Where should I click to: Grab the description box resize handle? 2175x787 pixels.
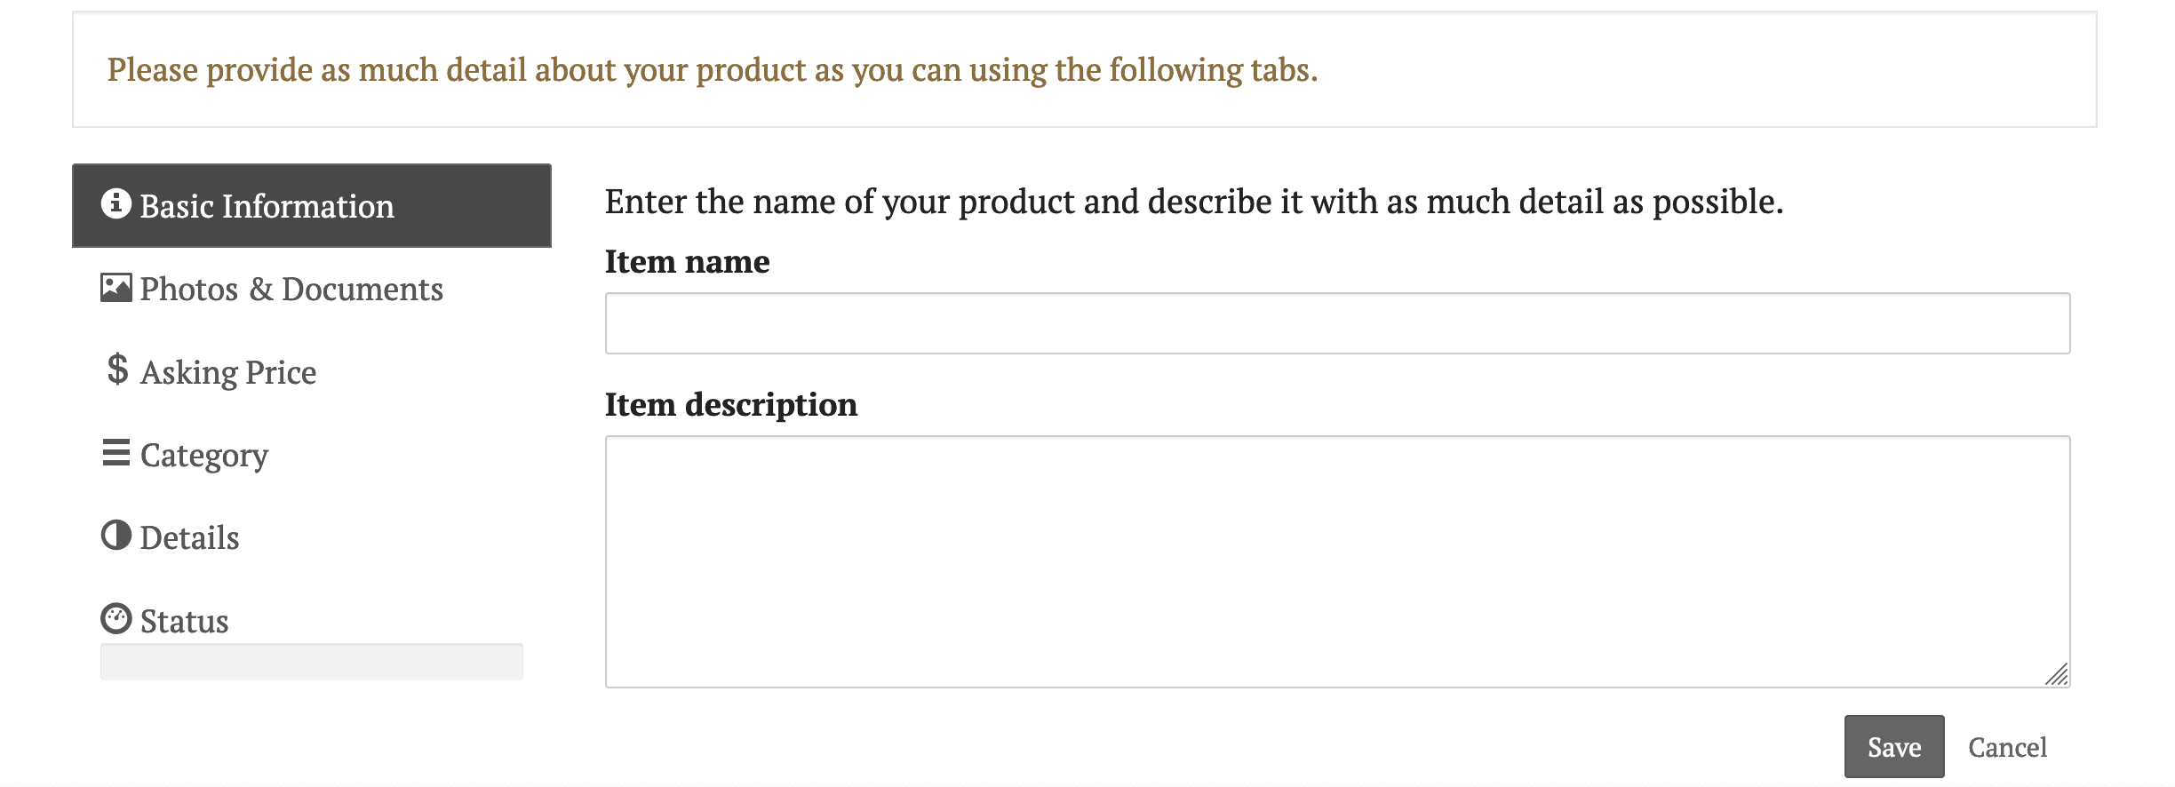click(2057, 675)
